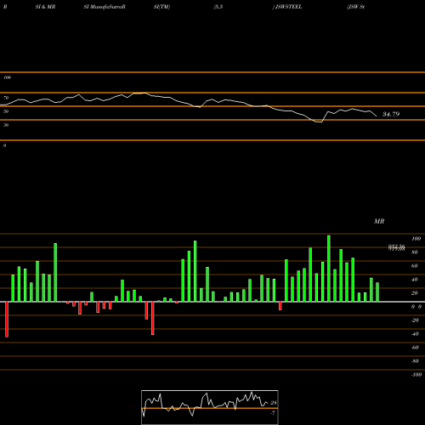Click the 'SI & MR' header label

pos(45,7)
